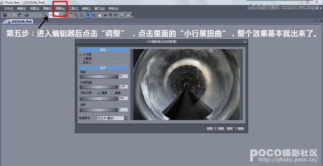This screenshot has height=166, width=323.
Task: Click the 缩放 slider track
Action: (99, 76)
